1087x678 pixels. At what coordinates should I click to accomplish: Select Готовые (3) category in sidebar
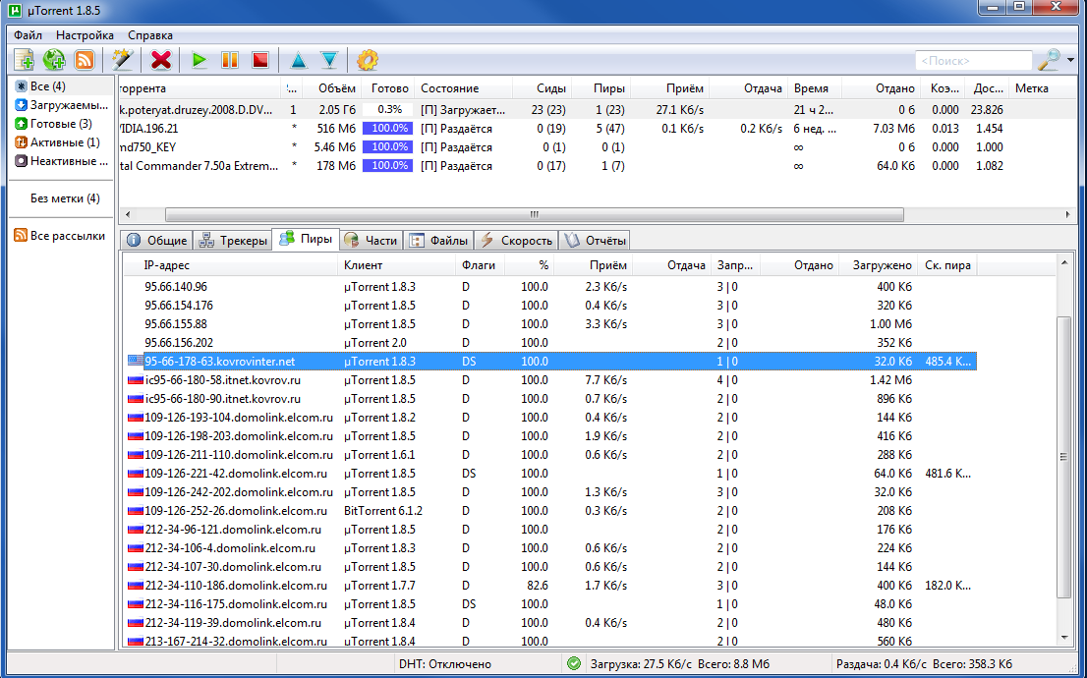point(59,124)
